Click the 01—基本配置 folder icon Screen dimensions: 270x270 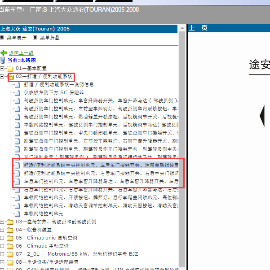coord(10,69)
